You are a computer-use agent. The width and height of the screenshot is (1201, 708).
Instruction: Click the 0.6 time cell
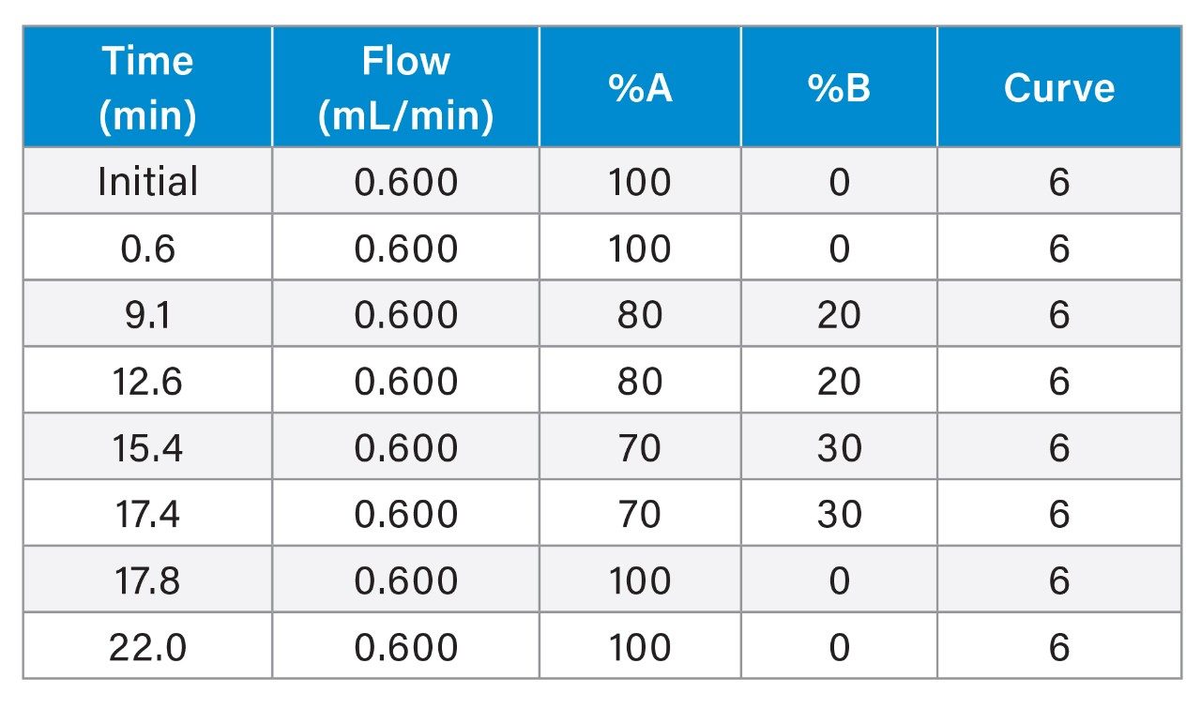click(x=147, y=249)
